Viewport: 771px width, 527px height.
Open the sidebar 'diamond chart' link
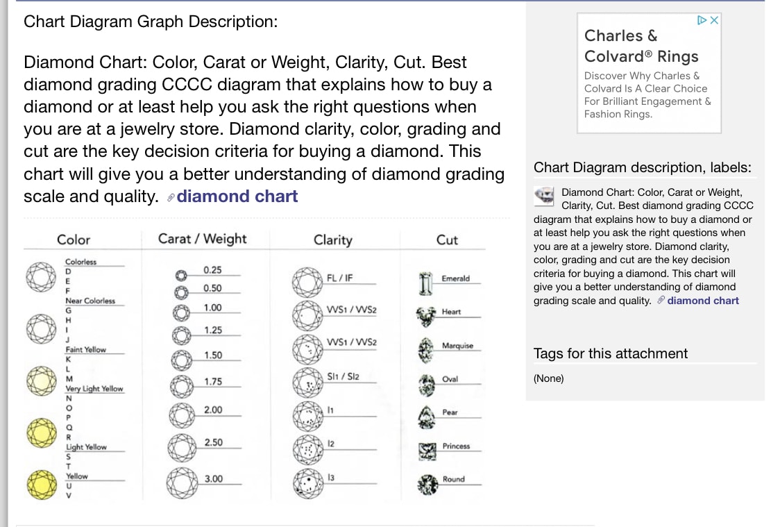point(703,301)
